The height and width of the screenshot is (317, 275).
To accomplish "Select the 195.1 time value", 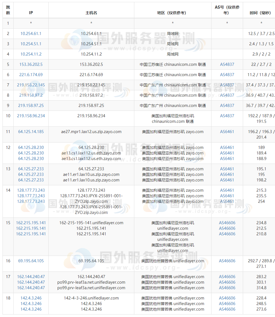I will tap(261, 169).
